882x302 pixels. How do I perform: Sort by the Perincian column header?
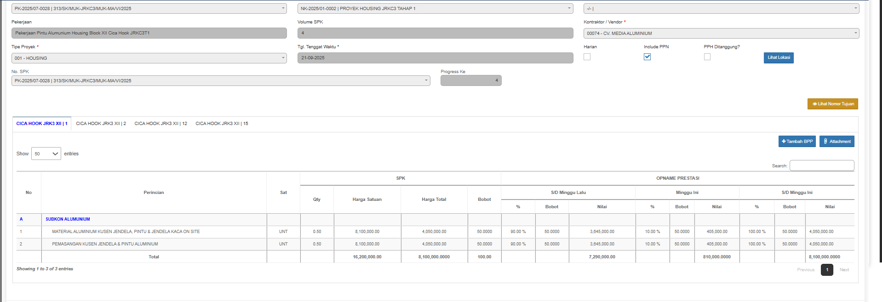pyautogui.click(x=154, y=193)
